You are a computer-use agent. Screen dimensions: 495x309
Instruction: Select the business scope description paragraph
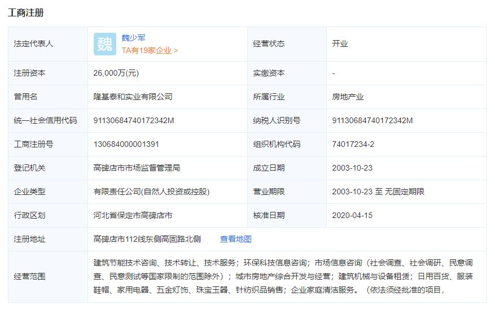pos(283,276)
